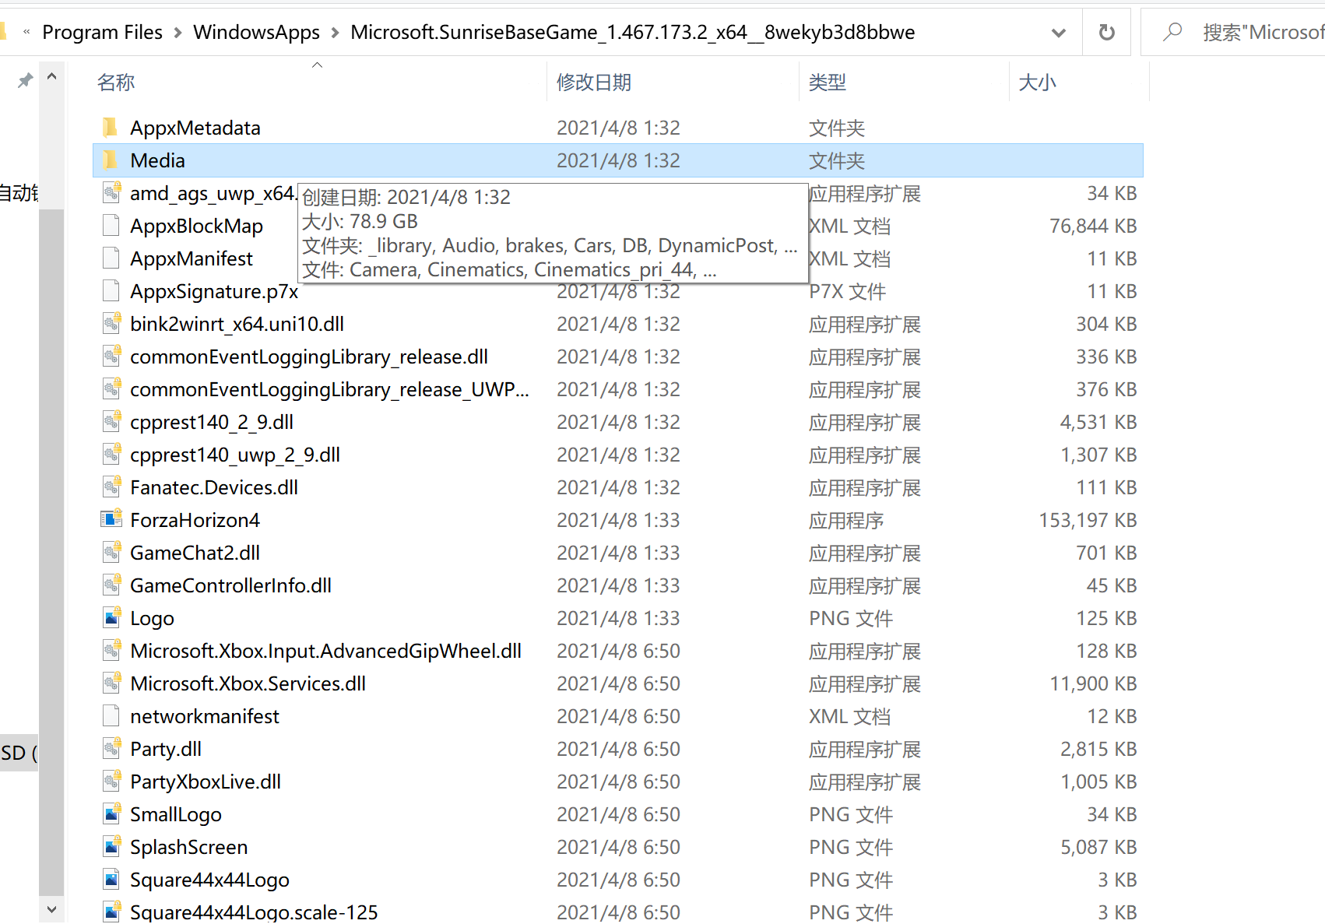
Task: Click the AppxSignature.p7x file icon
Action: pyautogui.click(x=111, y=291)
